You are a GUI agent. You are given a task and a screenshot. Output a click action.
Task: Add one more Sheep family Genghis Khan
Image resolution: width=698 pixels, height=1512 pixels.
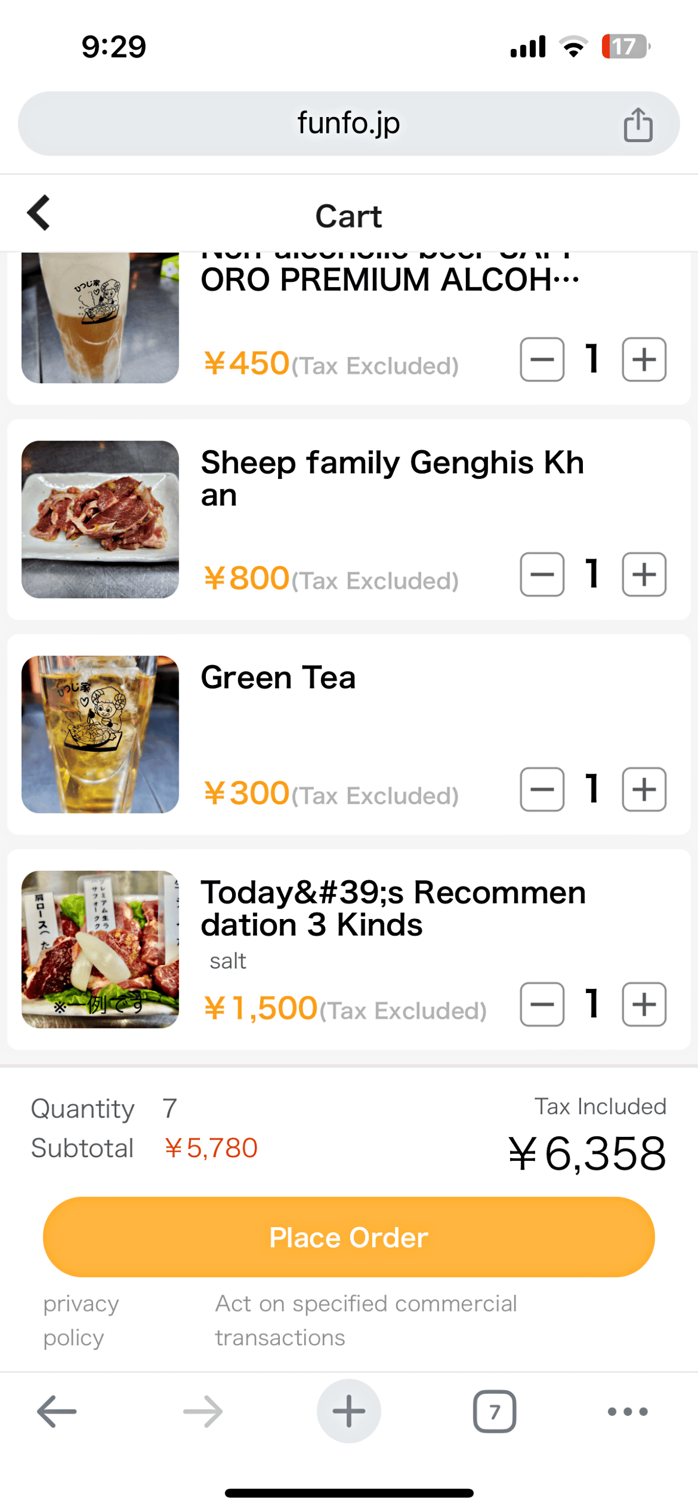point(644,574)
